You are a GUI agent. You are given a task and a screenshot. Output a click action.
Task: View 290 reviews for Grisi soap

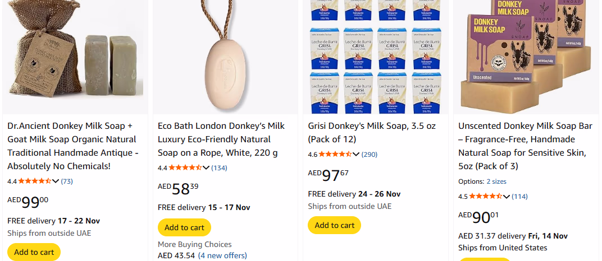point(370,154)
